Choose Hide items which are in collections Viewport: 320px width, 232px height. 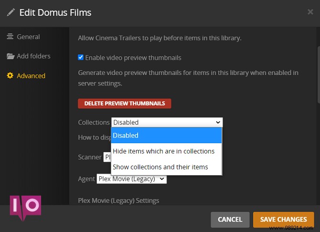click(x=167, y=151)
